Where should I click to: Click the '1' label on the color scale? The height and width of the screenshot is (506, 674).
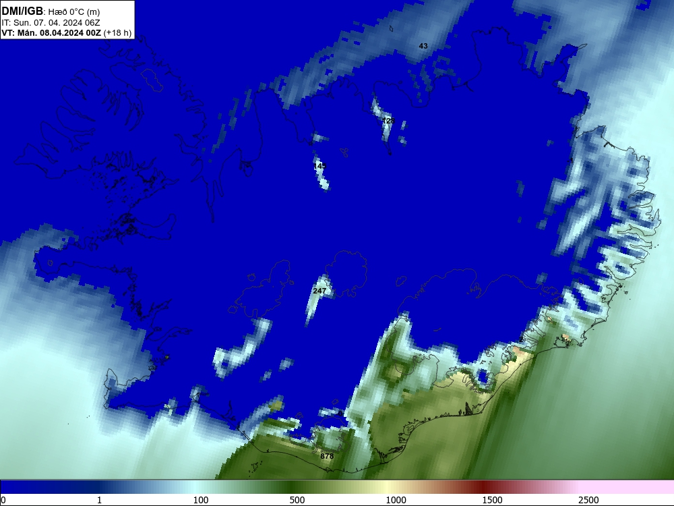[99, 500]
